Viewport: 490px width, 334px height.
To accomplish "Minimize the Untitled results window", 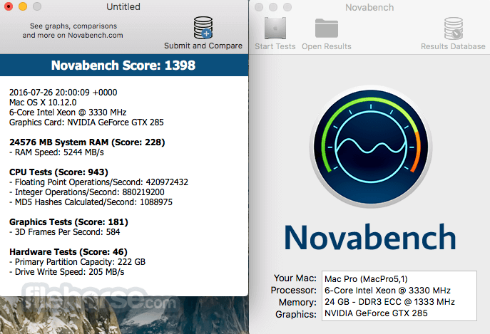I will click(23, 6).
